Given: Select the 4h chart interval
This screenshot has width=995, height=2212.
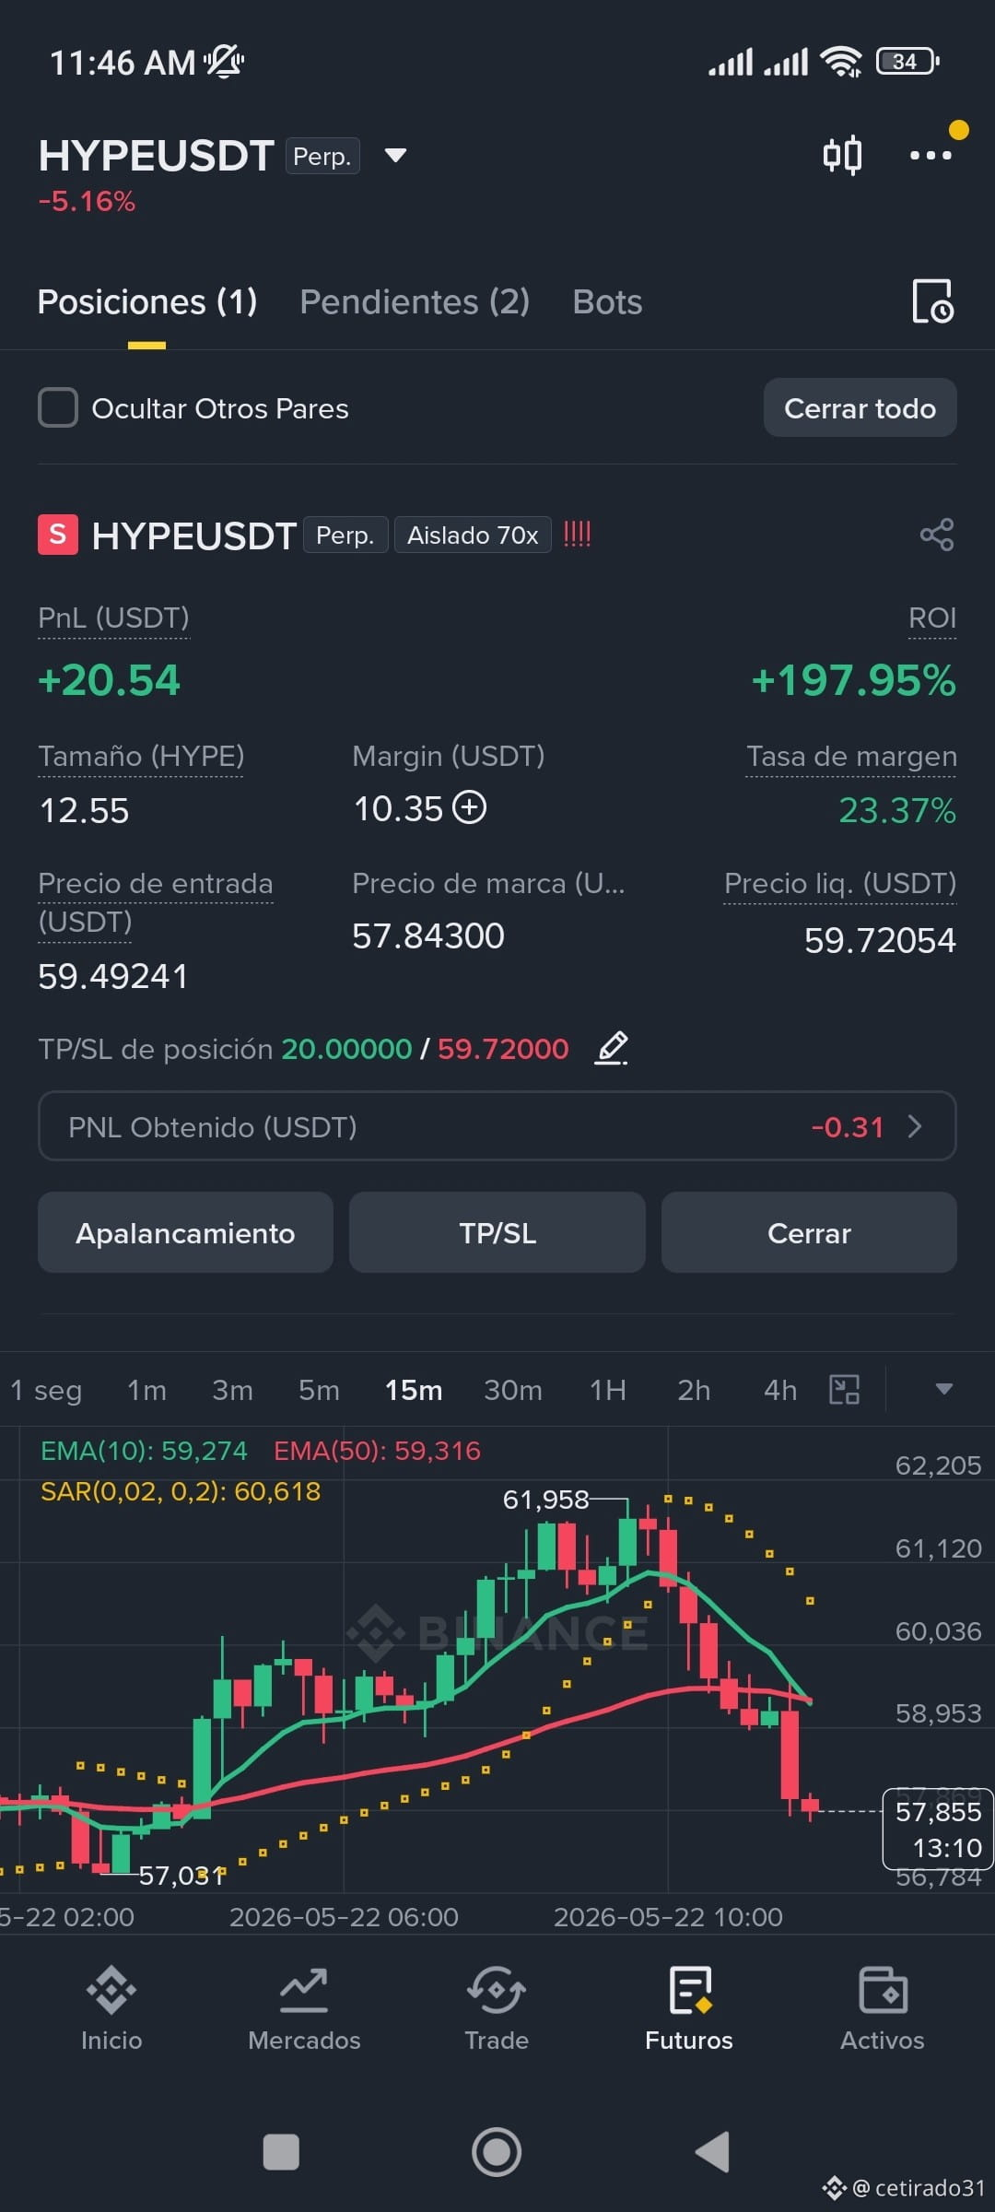Looking at the screenshot, I should 780,1390.
